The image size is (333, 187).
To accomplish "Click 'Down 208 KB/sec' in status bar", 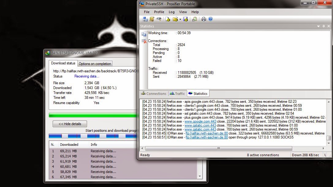I will [x=305, y=155].
